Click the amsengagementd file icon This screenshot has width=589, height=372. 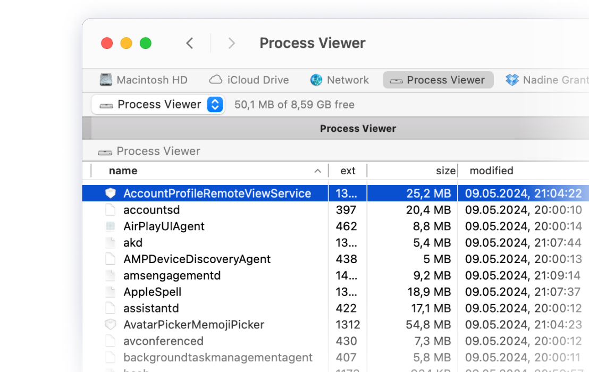(x=110, y=275)
